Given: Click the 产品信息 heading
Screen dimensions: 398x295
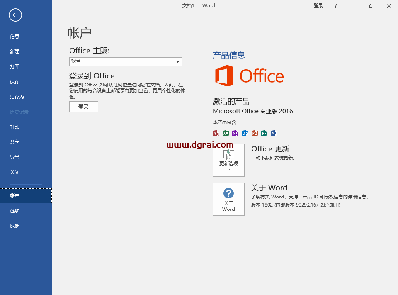Looking at the screenshot, I should click(229, 55).
